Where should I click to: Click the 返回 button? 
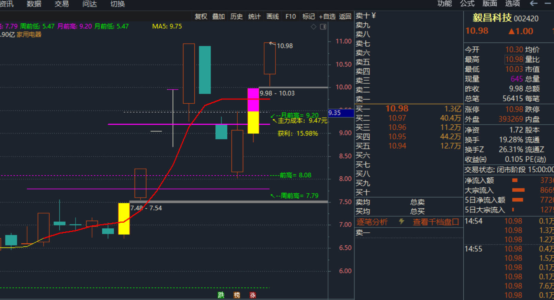[x=345, y=16]
